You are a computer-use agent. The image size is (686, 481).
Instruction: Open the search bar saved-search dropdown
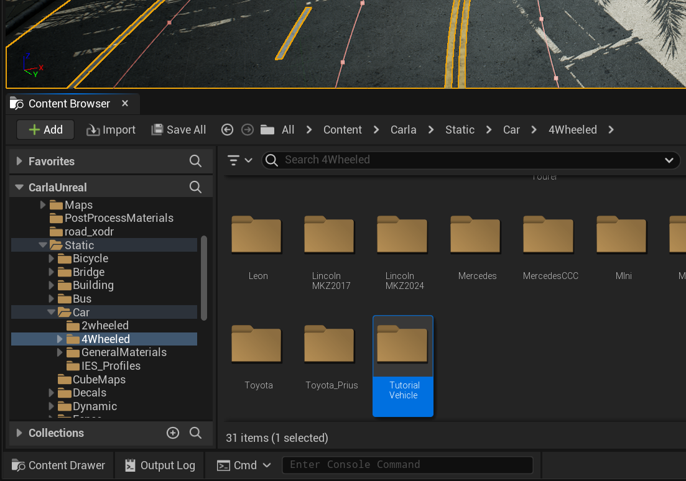click(x=669, y=160)
